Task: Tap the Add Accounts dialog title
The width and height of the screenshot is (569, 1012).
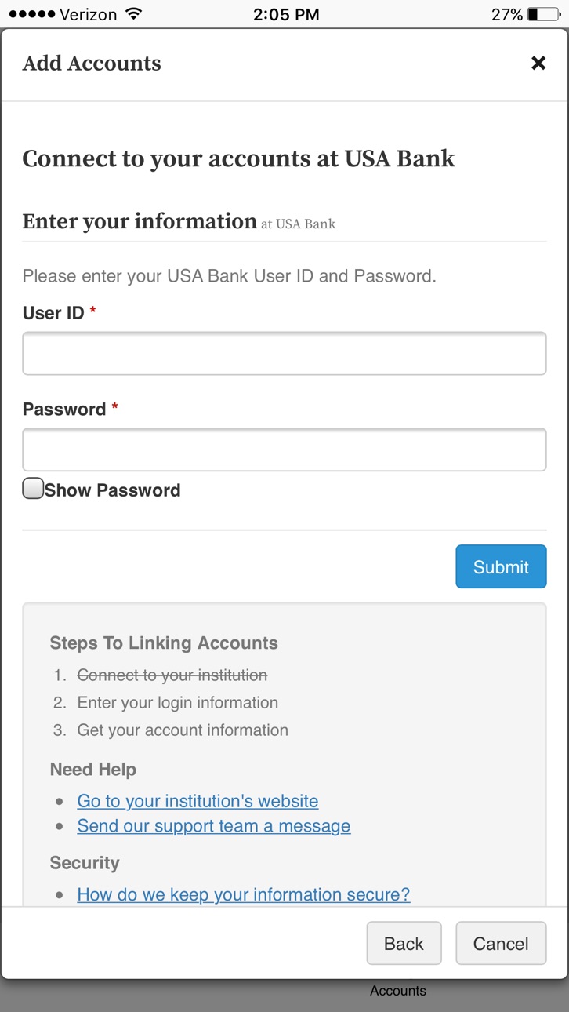Action: [x=92, y=64]
